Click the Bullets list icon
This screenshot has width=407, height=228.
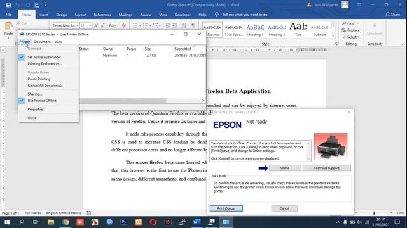[135, 25]
